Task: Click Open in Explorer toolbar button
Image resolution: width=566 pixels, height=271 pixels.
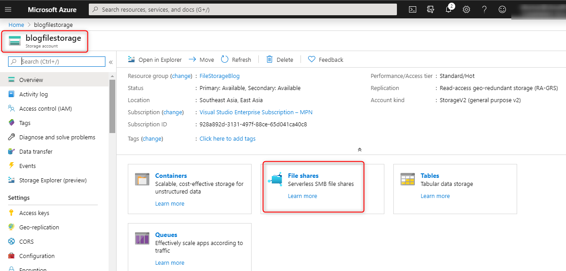Action: point(155,60)
